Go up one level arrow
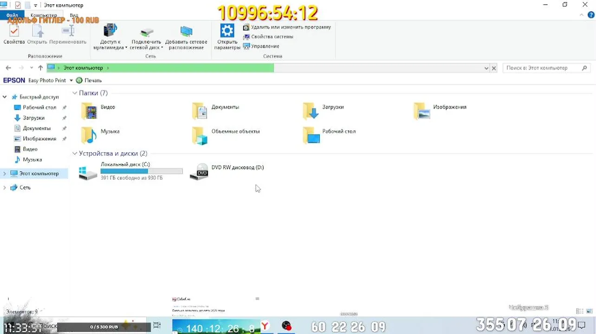The height and width of the screenshot is (334, 596). click(x=40, y=68)
